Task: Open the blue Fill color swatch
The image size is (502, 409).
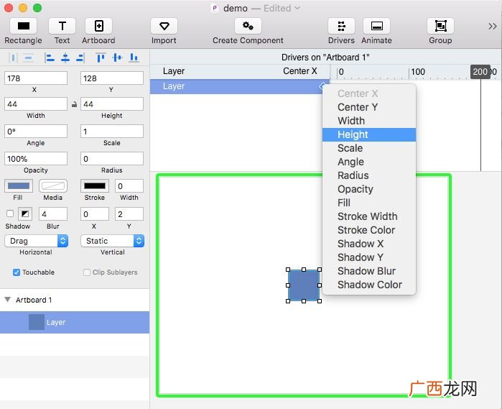Action: point(19,186)
